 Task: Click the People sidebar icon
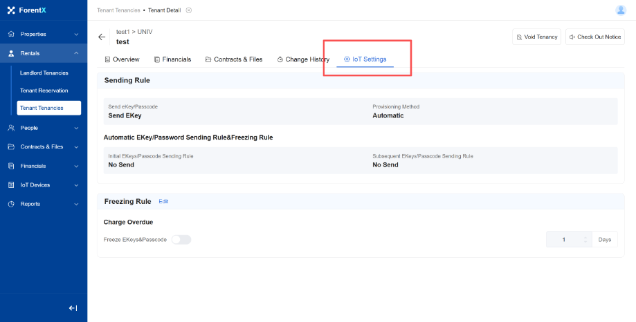(12, 128)
